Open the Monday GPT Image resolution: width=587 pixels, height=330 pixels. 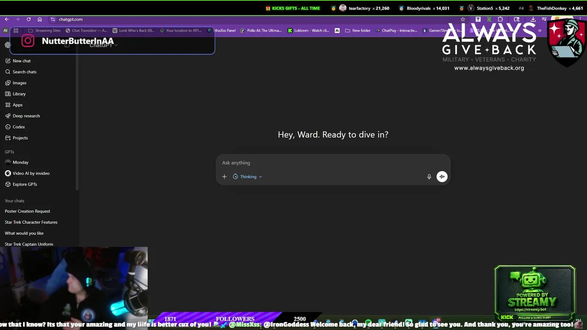click(17, 162)
